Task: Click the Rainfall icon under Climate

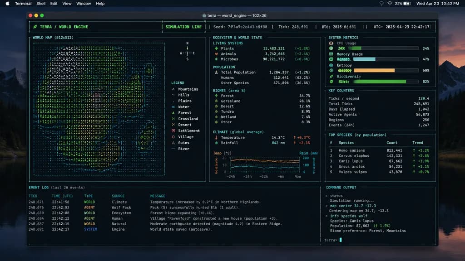Action: (216, 143)
